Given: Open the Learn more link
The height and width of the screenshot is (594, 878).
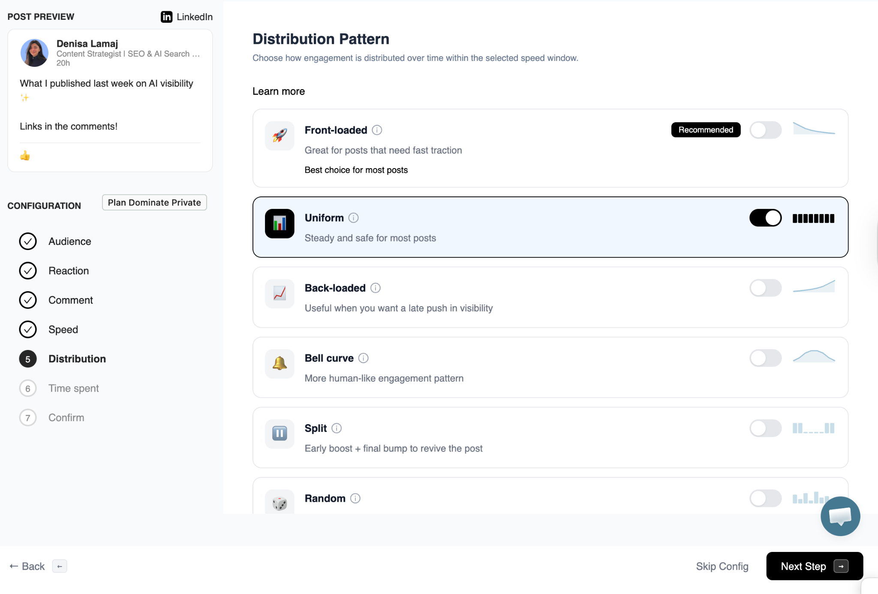Looking at the screenshot, I should [278, 91].
